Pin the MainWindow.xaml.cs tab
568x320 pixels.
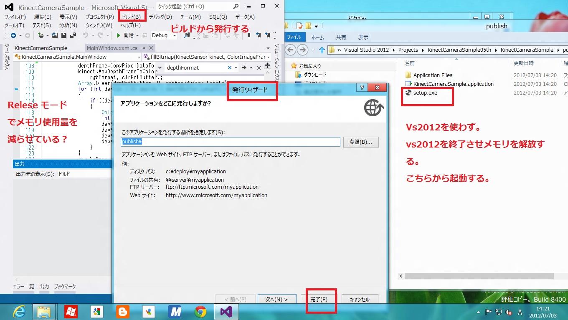click(143, 48)
